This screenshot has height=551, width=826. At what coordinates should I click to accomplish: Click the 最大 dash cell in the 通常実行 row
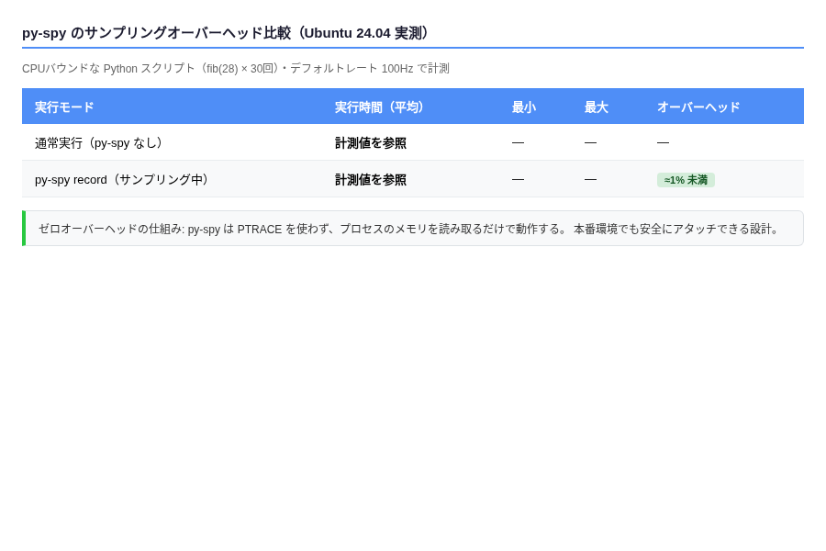point(590,143)
